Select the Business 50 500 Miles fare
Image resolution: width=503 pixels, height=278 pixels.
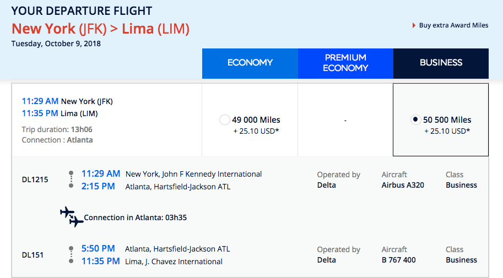(416, 119)
